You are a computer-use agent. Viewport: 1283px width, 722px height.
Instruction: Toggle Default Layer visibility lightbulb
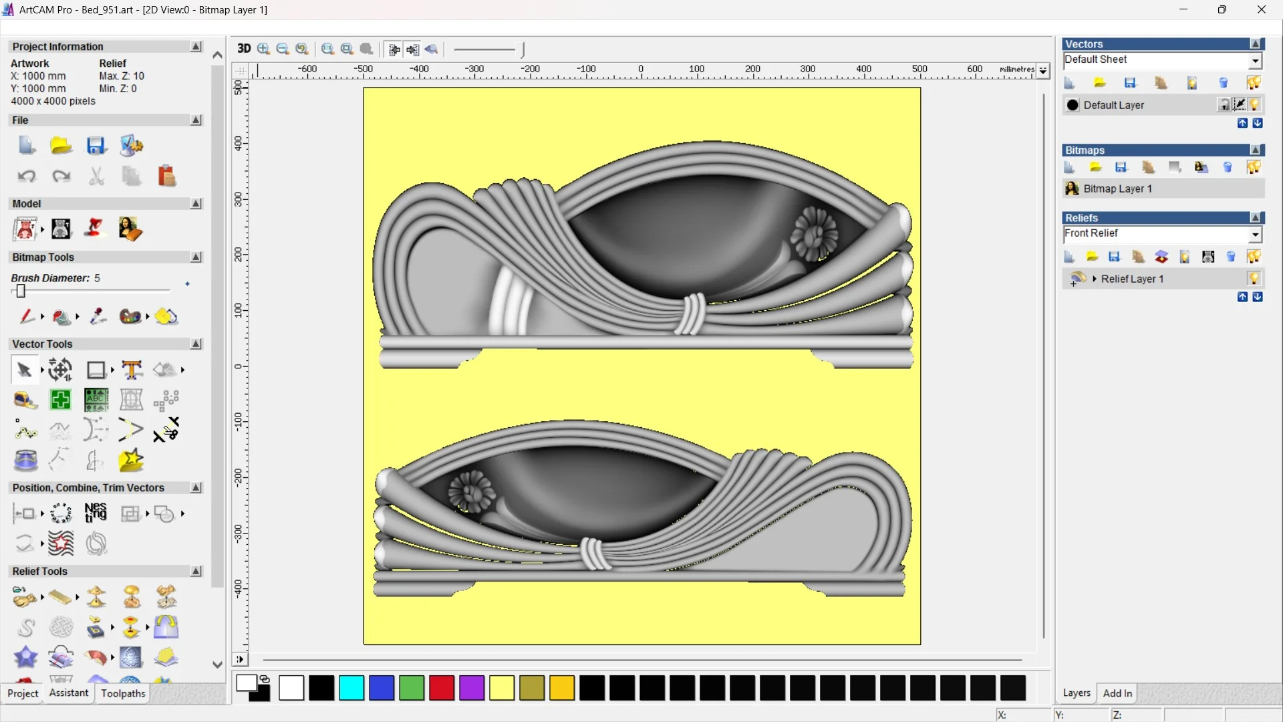point(1255,105)
